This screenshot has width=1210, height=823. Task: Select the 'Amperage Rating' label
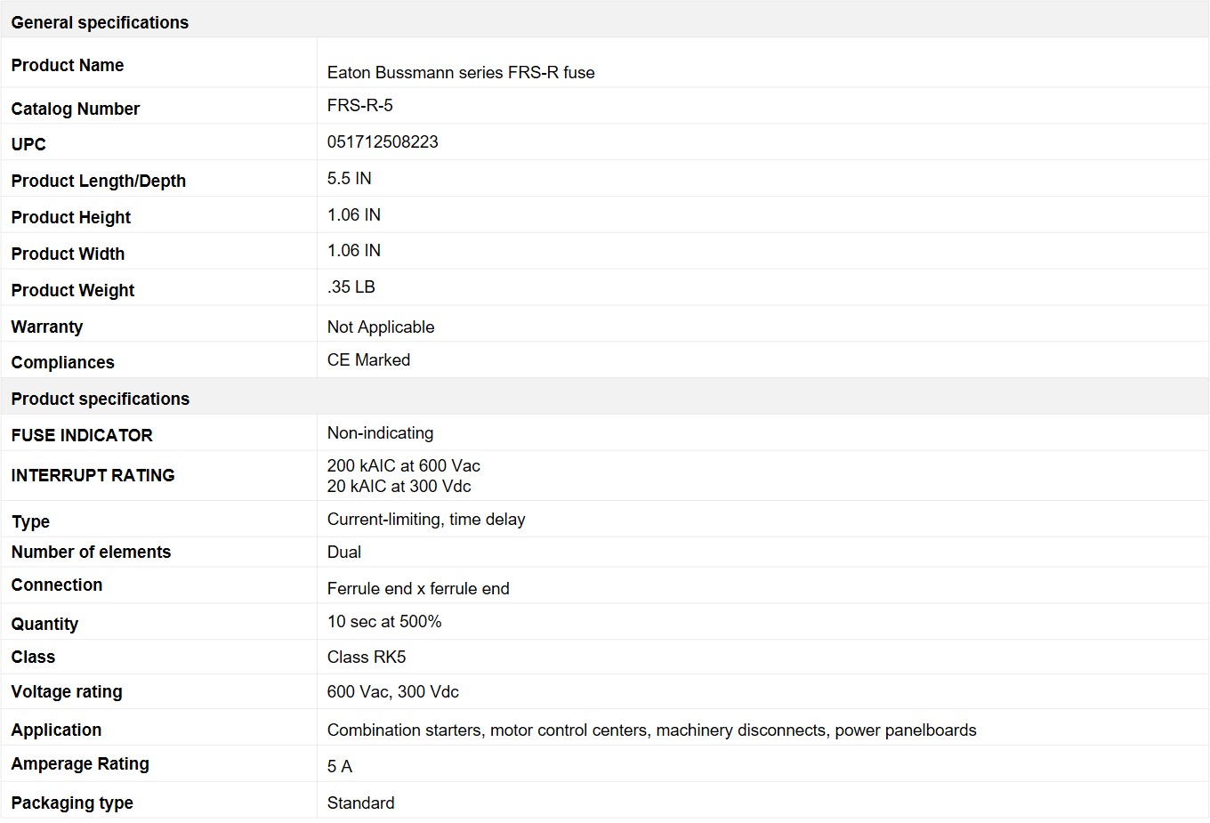click(80, 763)
